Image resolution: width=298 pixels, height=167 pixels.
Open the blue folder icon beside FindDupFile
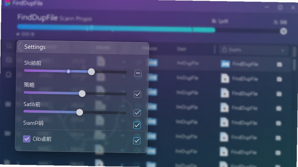coord(225,64)
